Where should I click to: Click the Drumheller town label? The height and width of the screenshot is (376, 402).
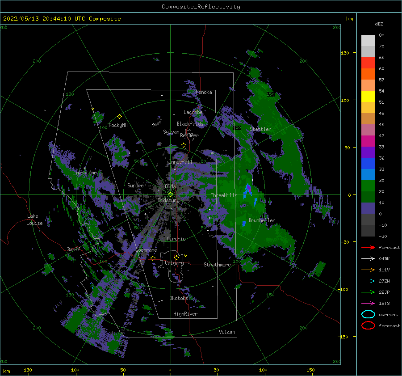pos(262,220)
